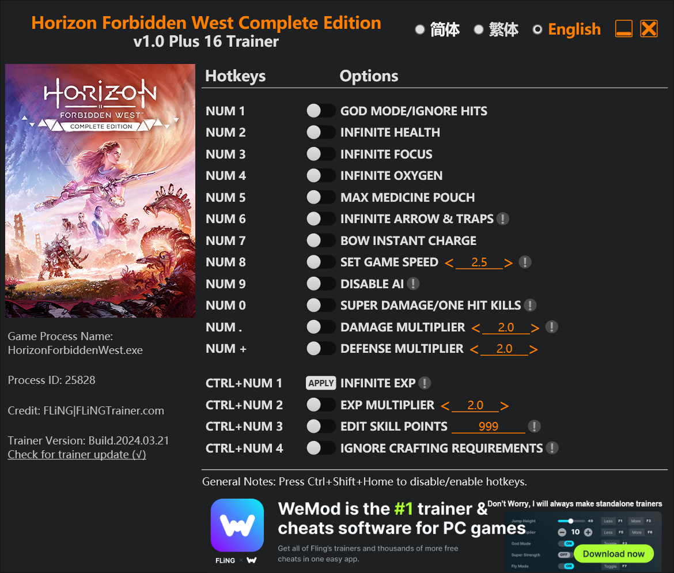Raise EXP Multiplier using right arrow

[505, 406]
